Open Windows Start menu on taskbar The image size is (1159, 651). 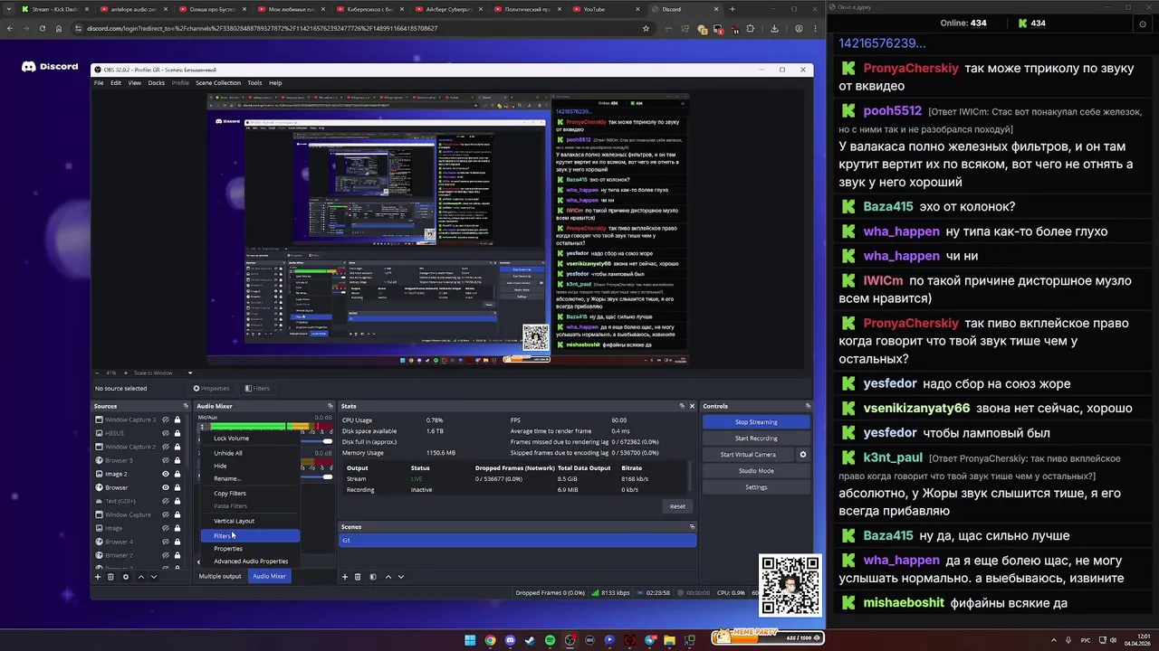click(470, 640)
